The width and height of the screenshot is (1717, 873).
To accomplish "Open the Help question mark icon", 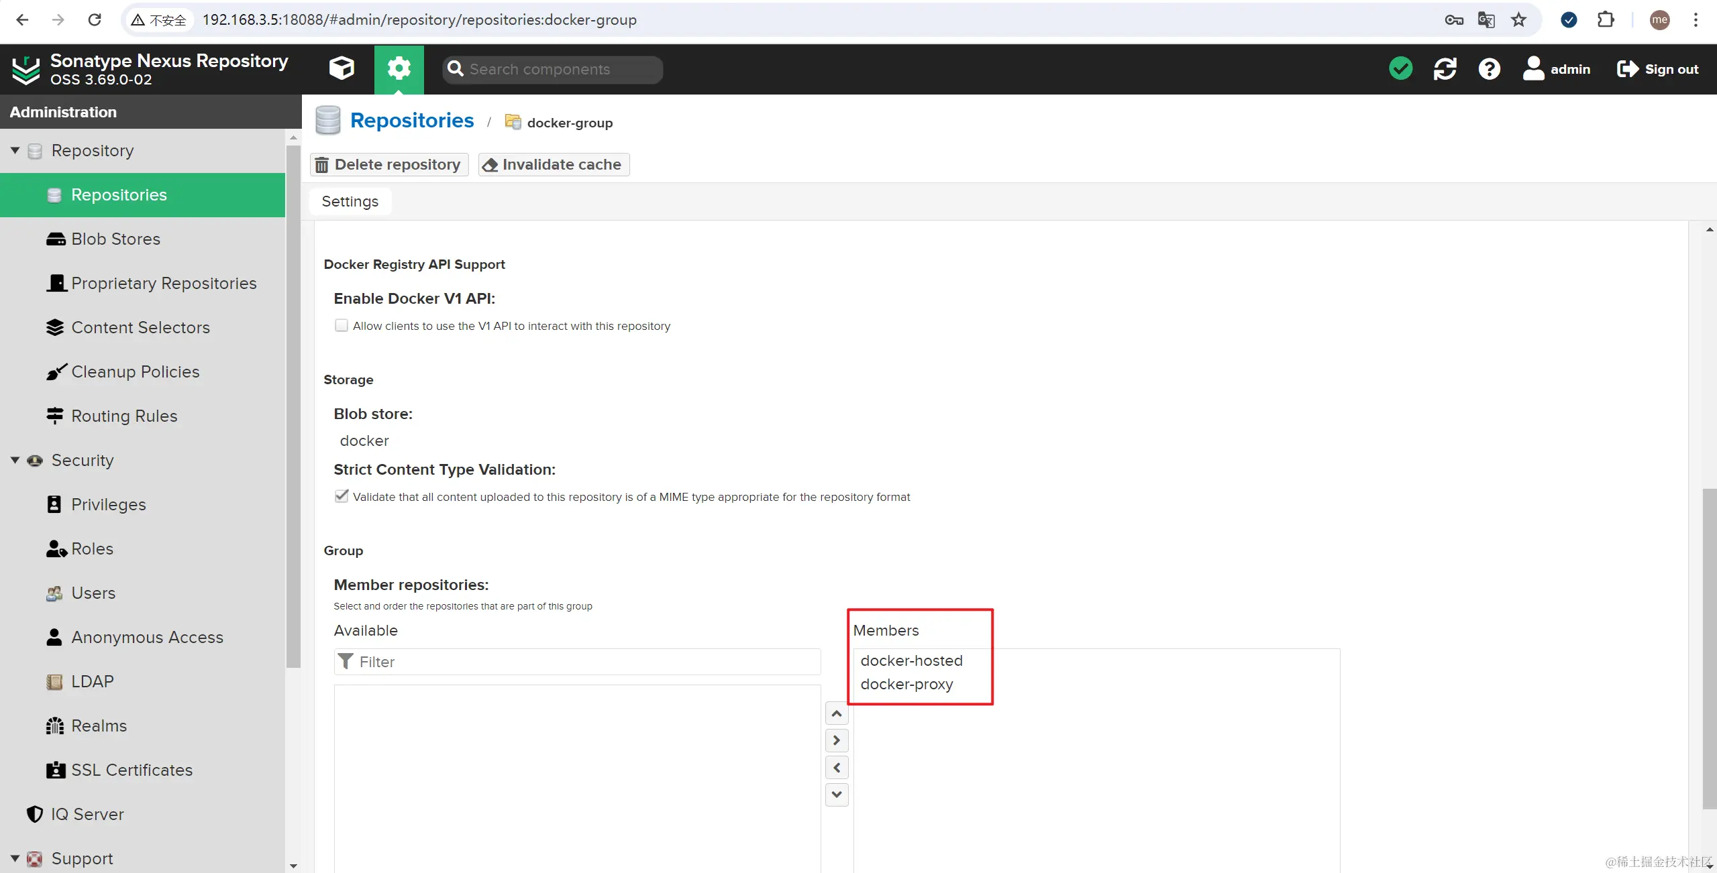I will pos(1489,68).
